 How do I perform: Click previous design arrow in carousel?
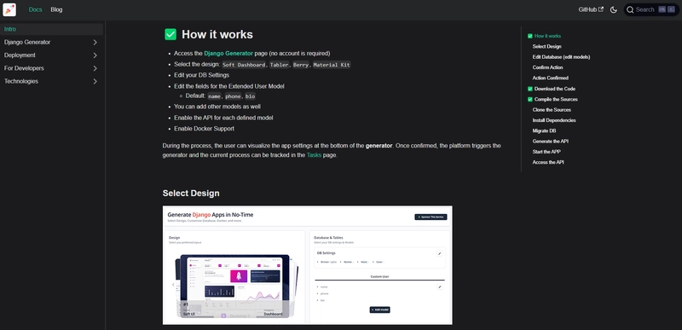coord(173,285)
